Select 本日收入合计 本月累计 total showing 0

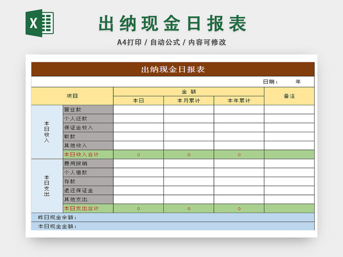[189, 155]
